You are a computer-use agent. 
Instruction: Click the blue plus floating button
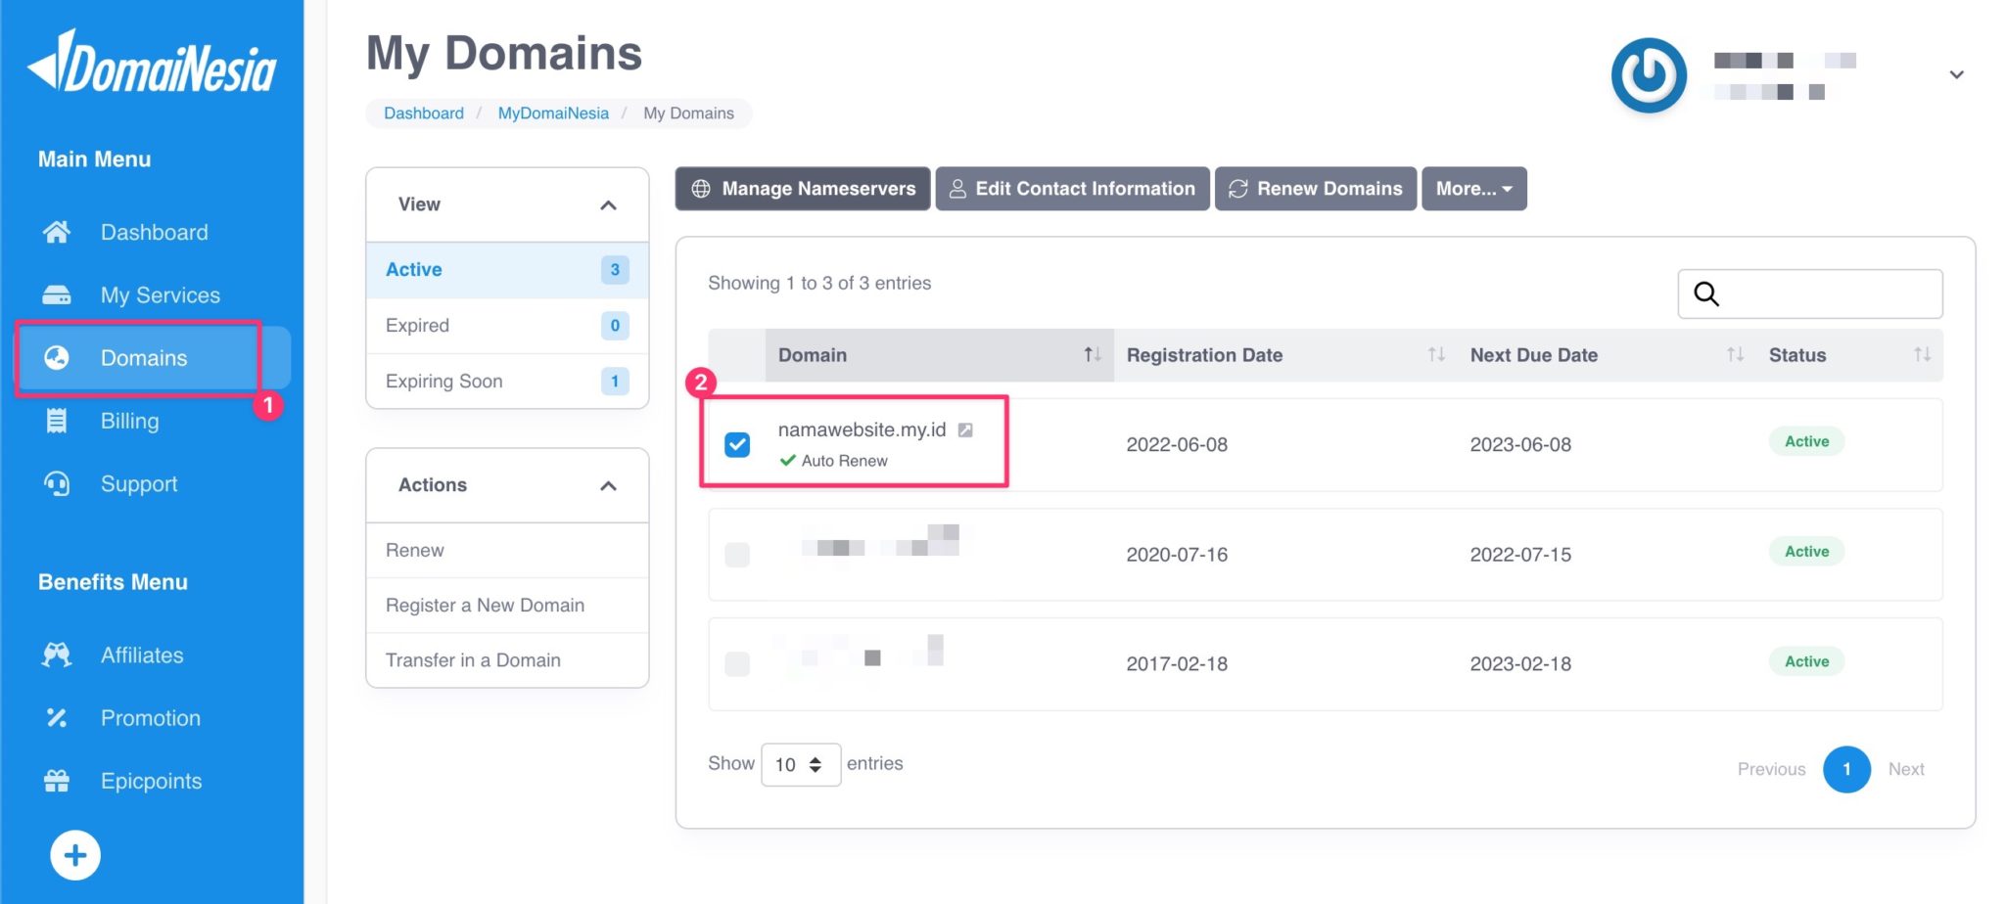(74, 854)
